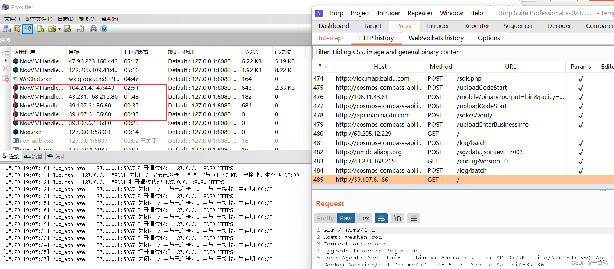Open 日志(L) menu
Screen dimensions: 614x269
66,19
